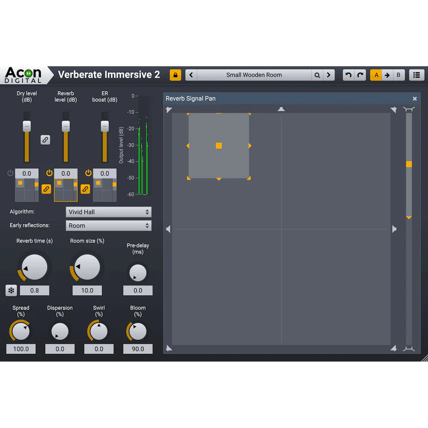Copy A to B with the arrow button
Viewport: 428px width, 428px height.
click(x=387, y=75)
